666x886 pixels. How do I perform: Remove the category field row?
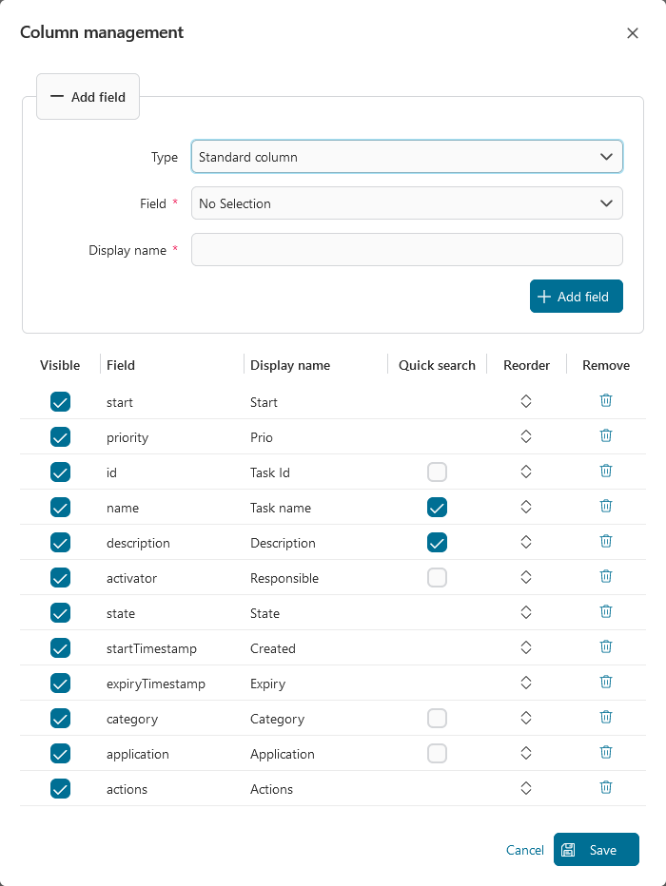[605, 717]
